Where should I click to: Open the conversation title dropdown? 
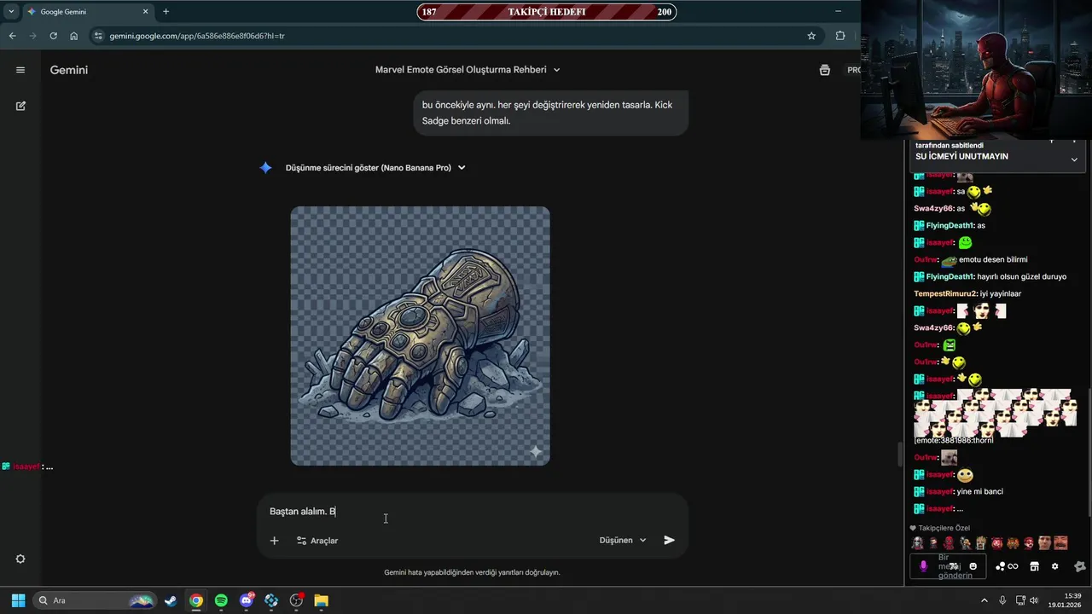pos(468,70)
